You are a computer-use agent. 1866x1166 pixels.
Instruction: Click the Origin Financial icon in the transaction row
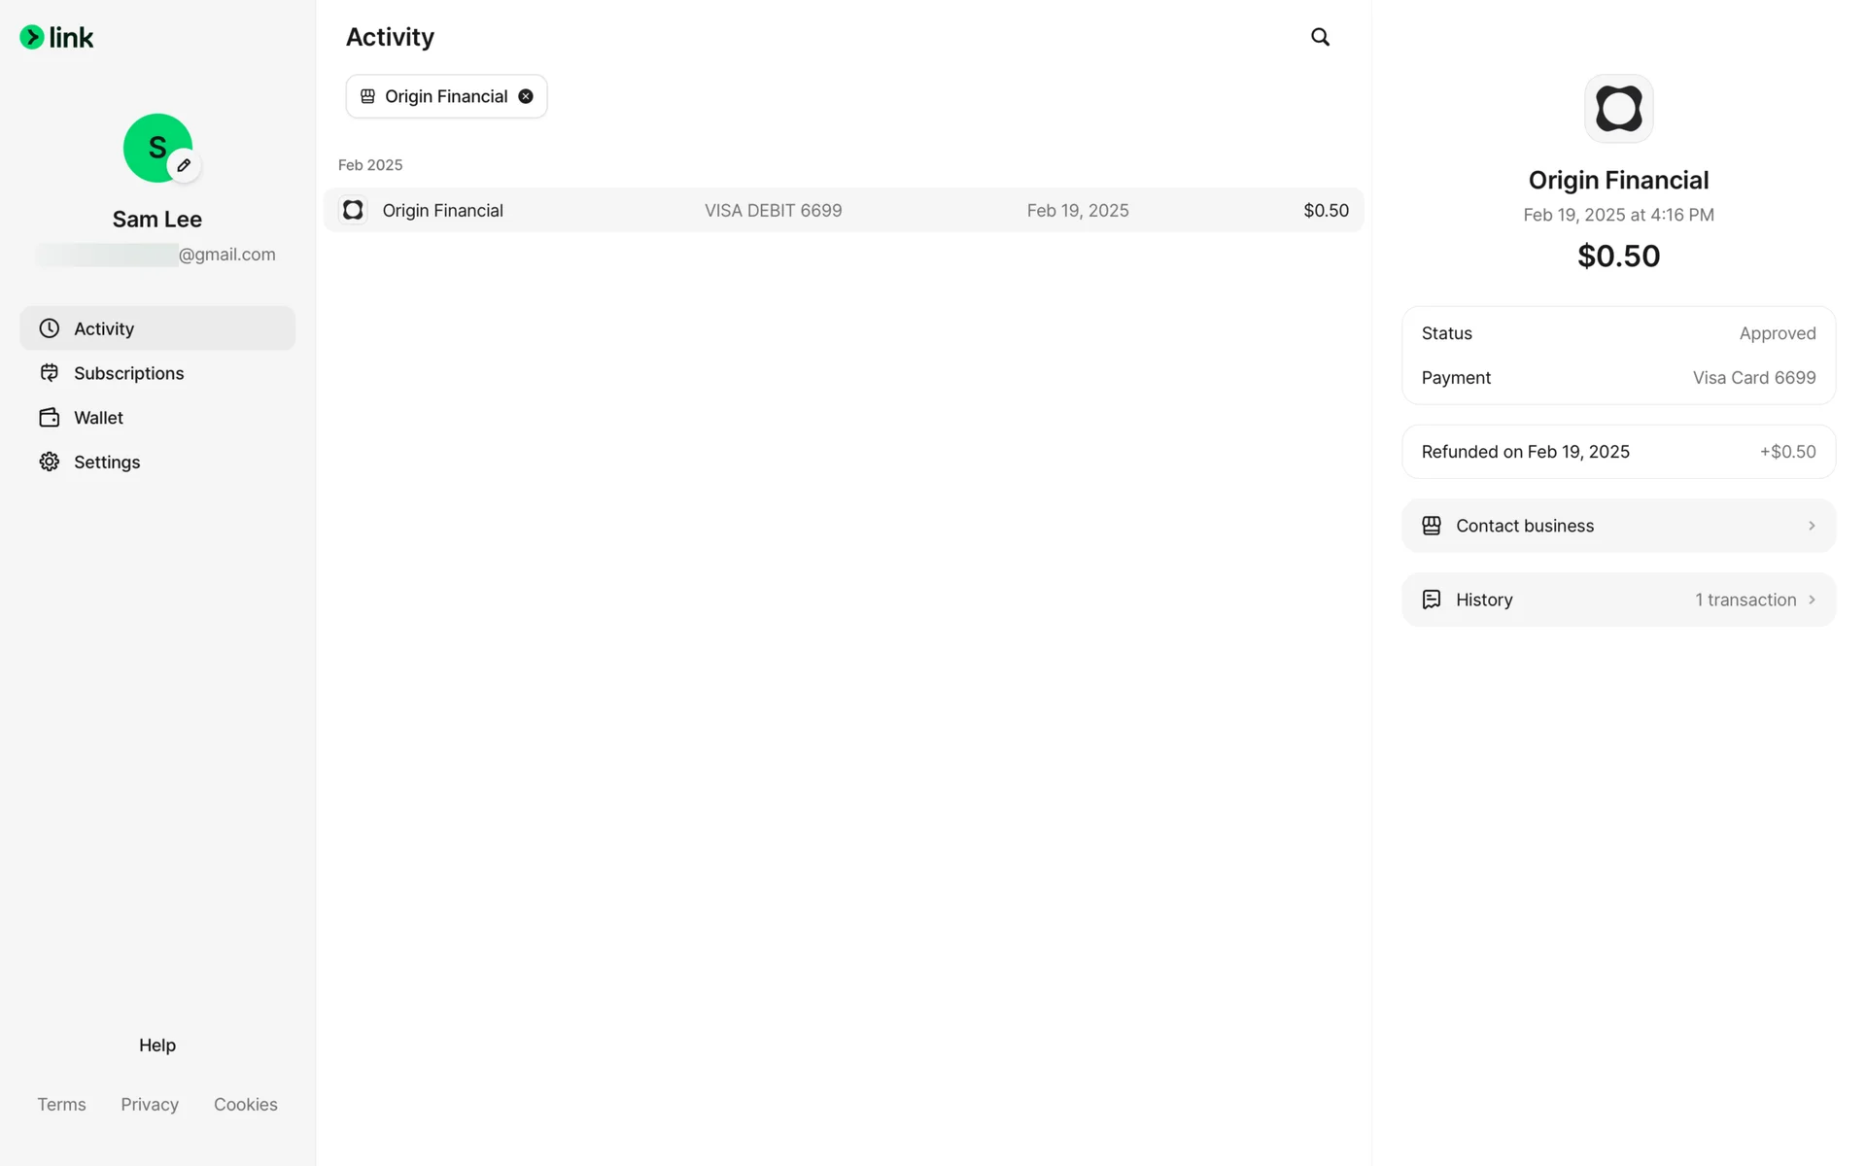(353, 210)
